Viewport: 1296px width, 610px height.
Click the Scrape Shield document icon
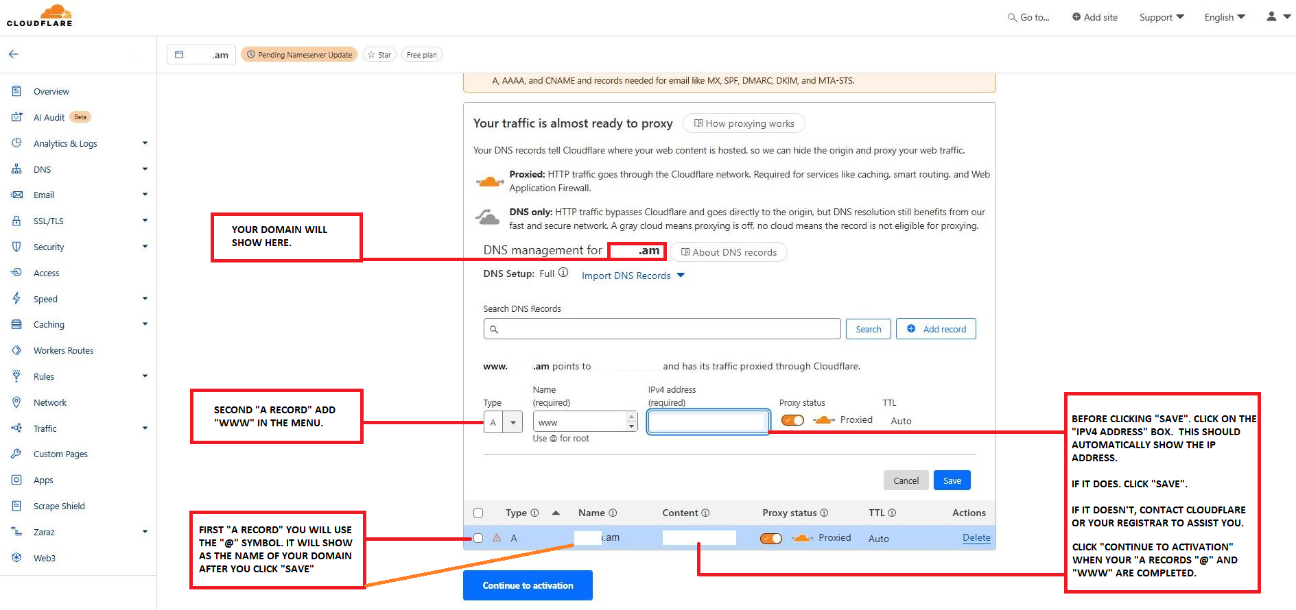(x=16, y=506)
